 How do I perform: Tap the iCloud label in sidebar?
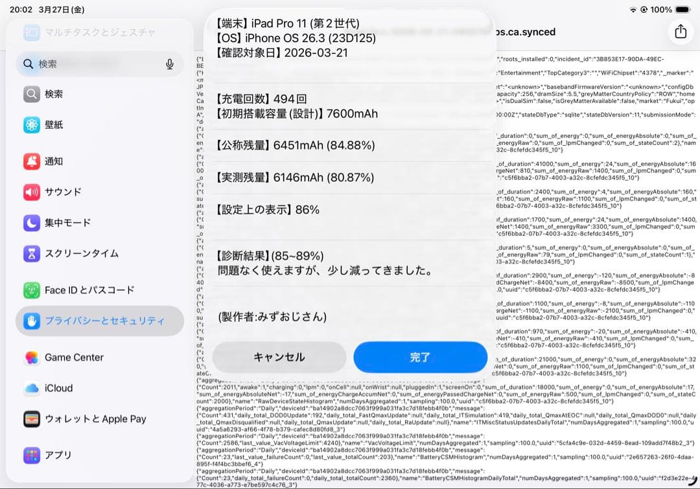tap(58, 388)
